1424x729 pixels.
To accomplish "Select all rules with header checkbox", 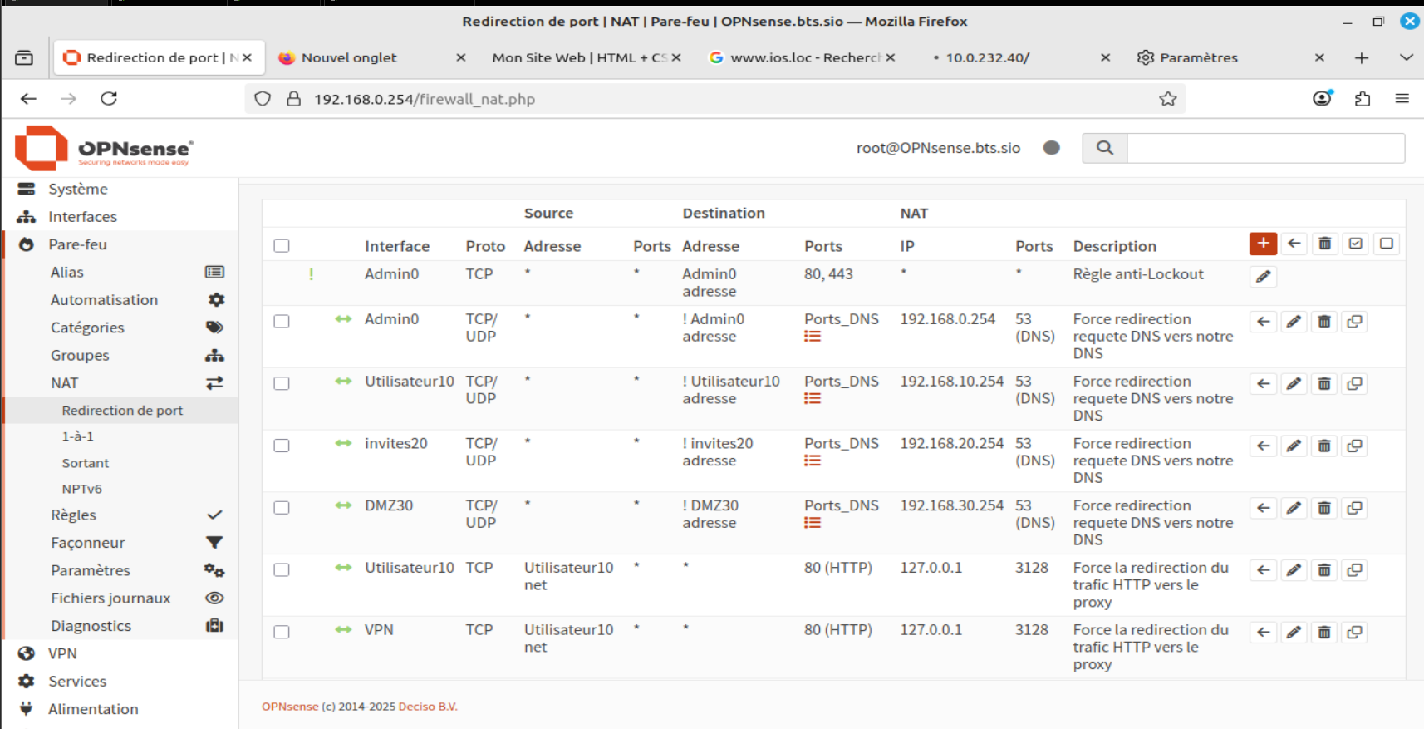I will [282, 246].
